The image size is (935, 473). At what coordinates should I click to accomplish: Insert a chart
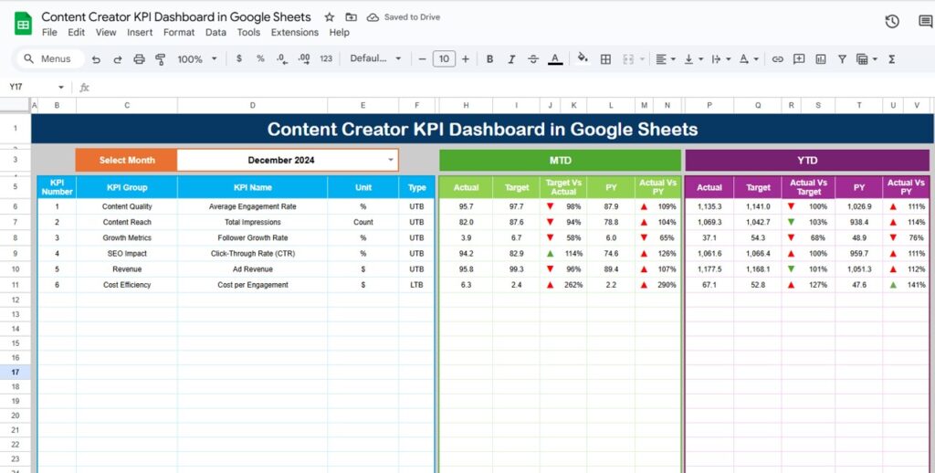point(821,59)
